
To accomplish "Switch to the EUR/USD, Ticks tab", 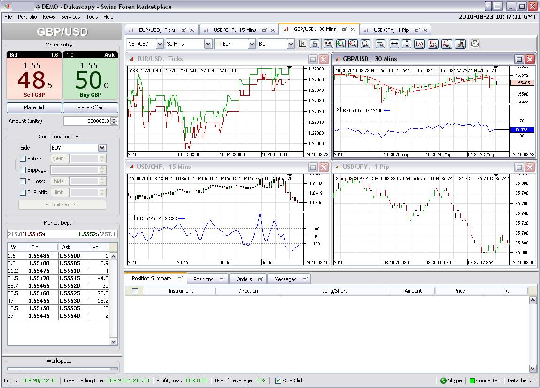I will pyautogui.click(x=157, y=30).
